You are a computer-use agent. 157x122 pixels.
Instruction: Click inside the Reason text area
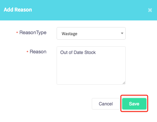tap(91, 65)
